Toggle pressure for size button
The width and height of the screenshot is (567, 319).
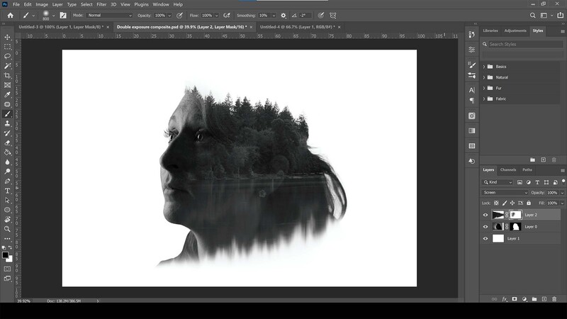click(x=321, y=16)
